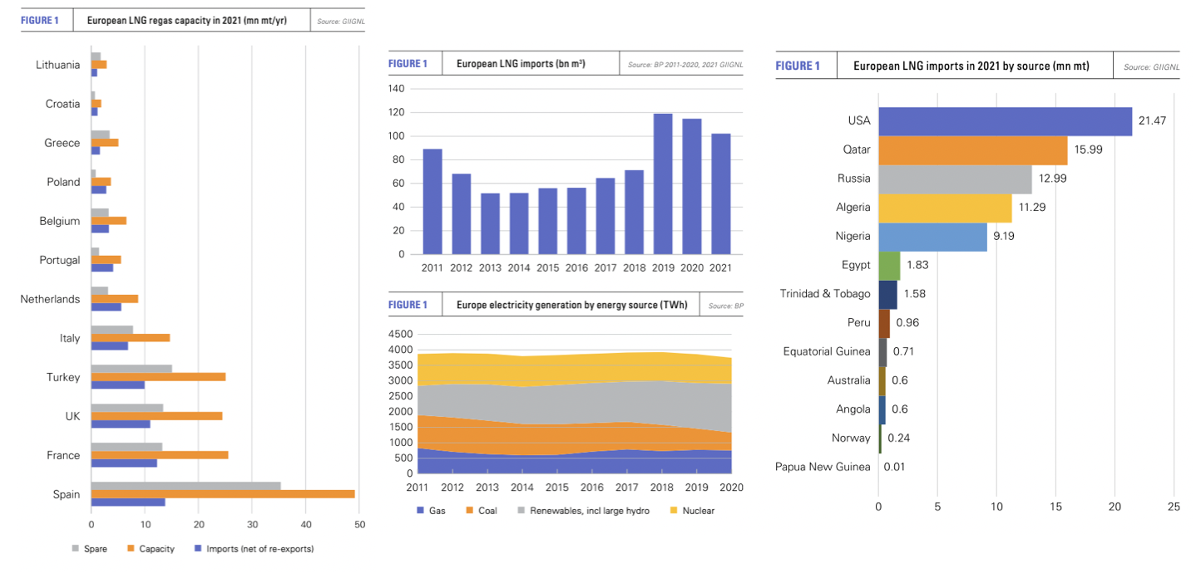The height and width of the screenshot is (588, 1201).
Task: Select Spain's gray spare bar
Action: click(185, 486)
